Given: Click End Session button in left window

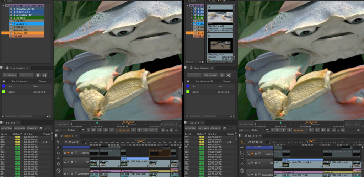Looking at the screenshot, I should (x=10, y=75).
